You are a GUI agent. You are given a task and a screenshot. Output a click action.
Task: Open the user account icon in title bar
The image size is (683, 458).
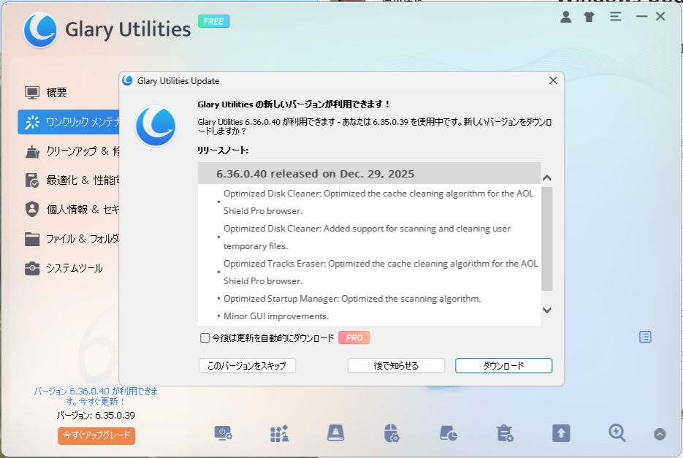(x=566, y=17)
